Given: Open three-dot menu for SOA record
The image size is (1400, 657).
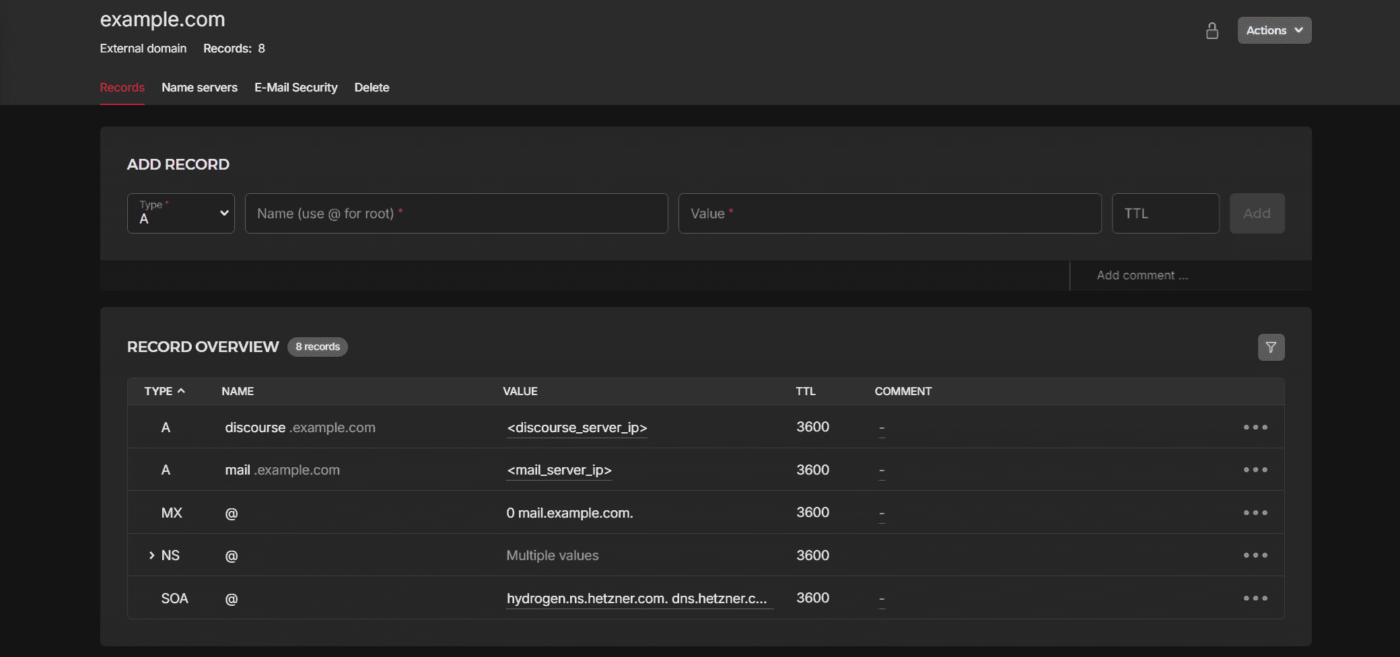Looking at the screenshot, I should click(1255, 598).
